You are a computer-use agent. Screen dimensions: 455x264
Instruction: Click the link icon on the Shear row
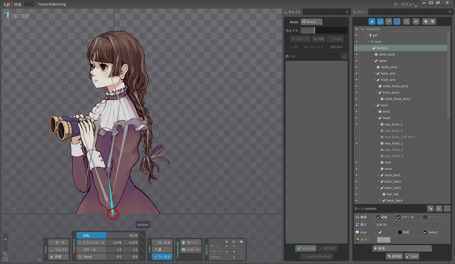coord(142,257)
